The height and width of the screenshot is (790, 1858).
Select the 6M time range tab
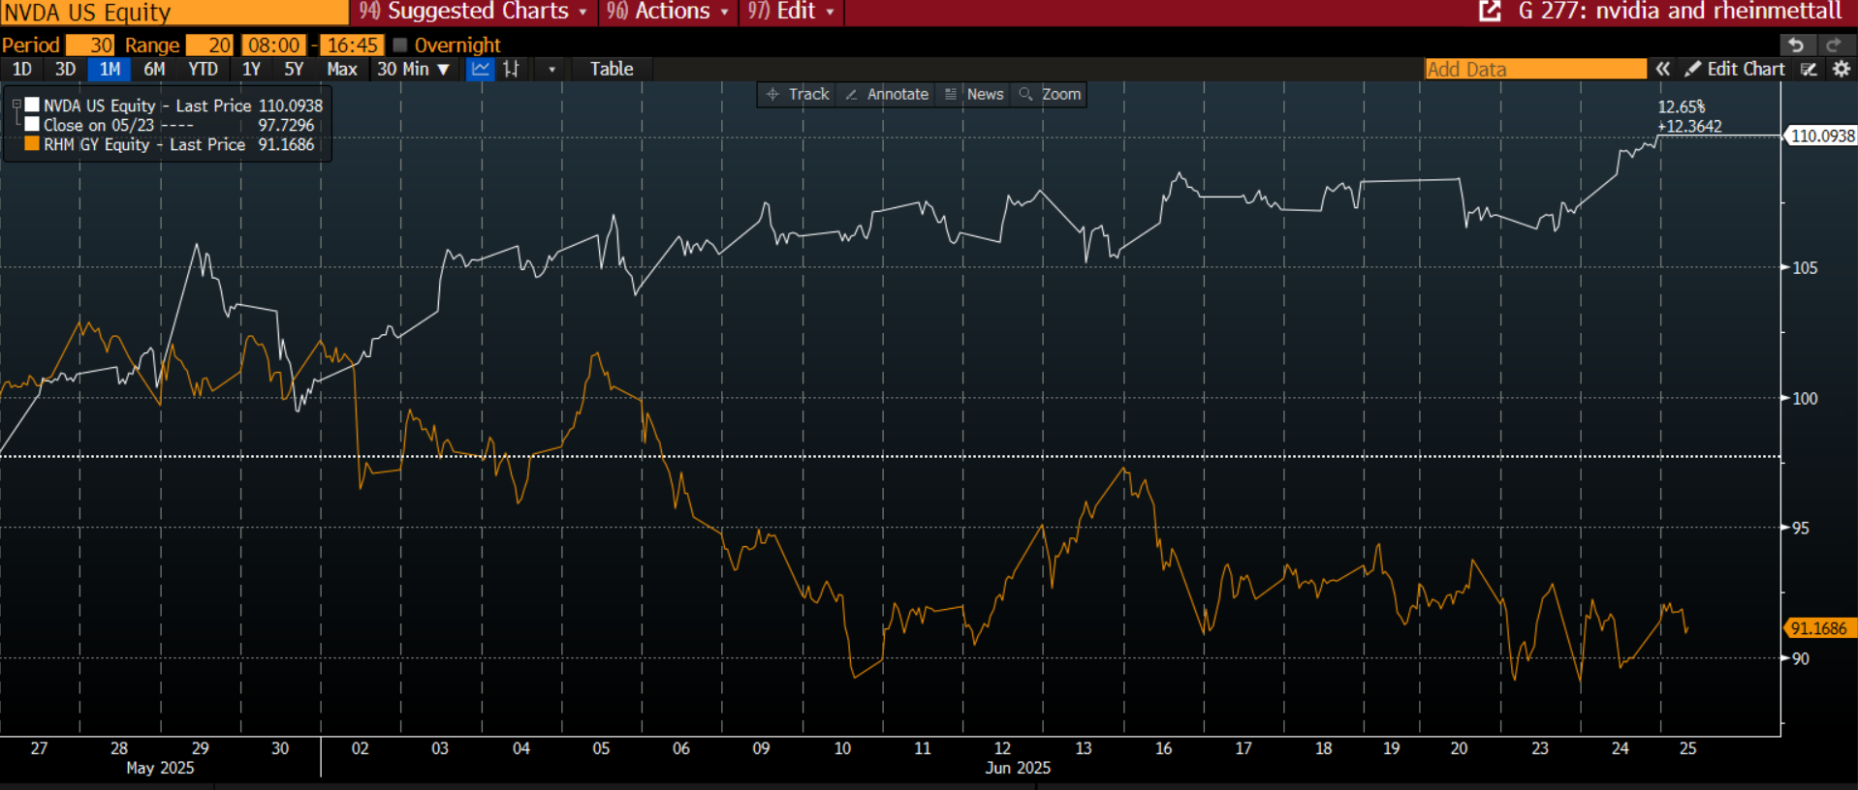point(154,69)
